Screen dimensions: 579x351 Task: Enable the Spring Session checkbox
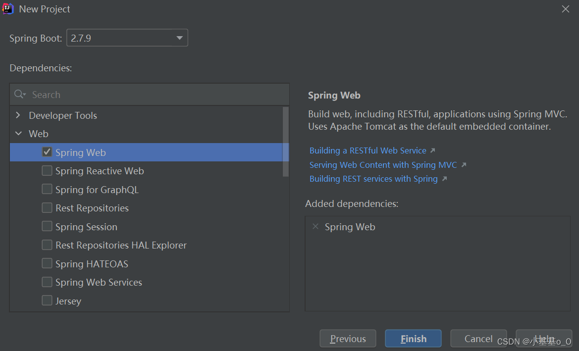[47, 226]
